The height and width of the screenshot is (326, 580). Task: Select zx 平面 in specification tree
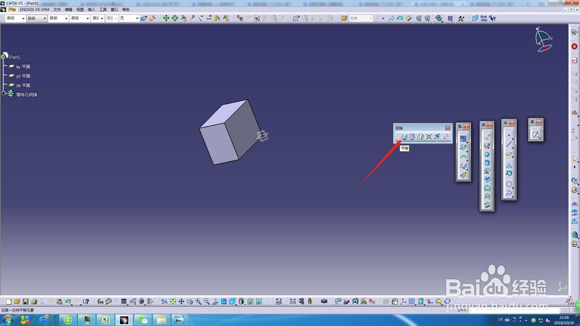coord(23,85)
